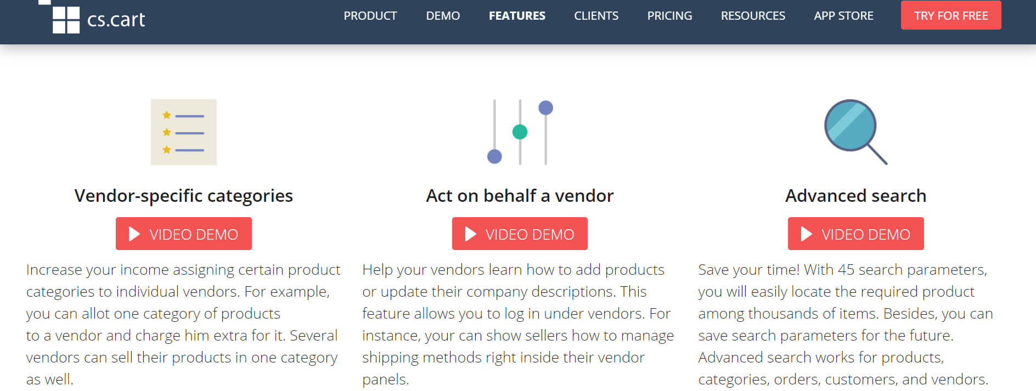Viewport: 1036px width, 391px height.
Task: Open the Product menu item
Action: (370, 16)
